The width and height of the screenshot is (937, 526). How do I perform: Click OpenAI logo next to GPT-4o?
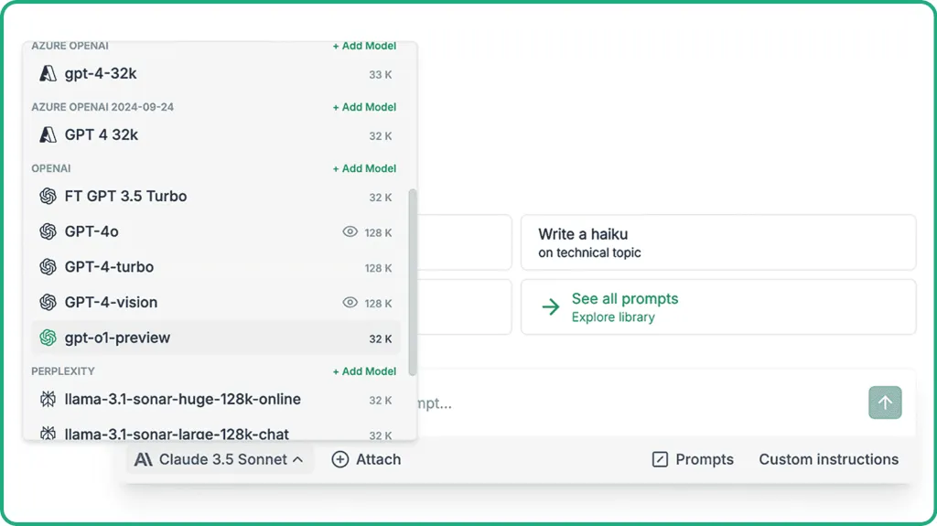pyautogui.click(x=48, y=231)
